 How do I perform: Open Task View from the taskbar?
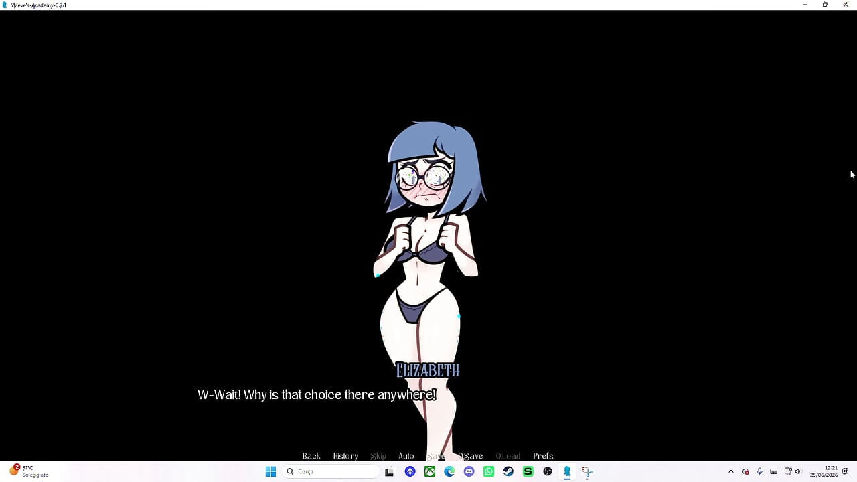389,471
